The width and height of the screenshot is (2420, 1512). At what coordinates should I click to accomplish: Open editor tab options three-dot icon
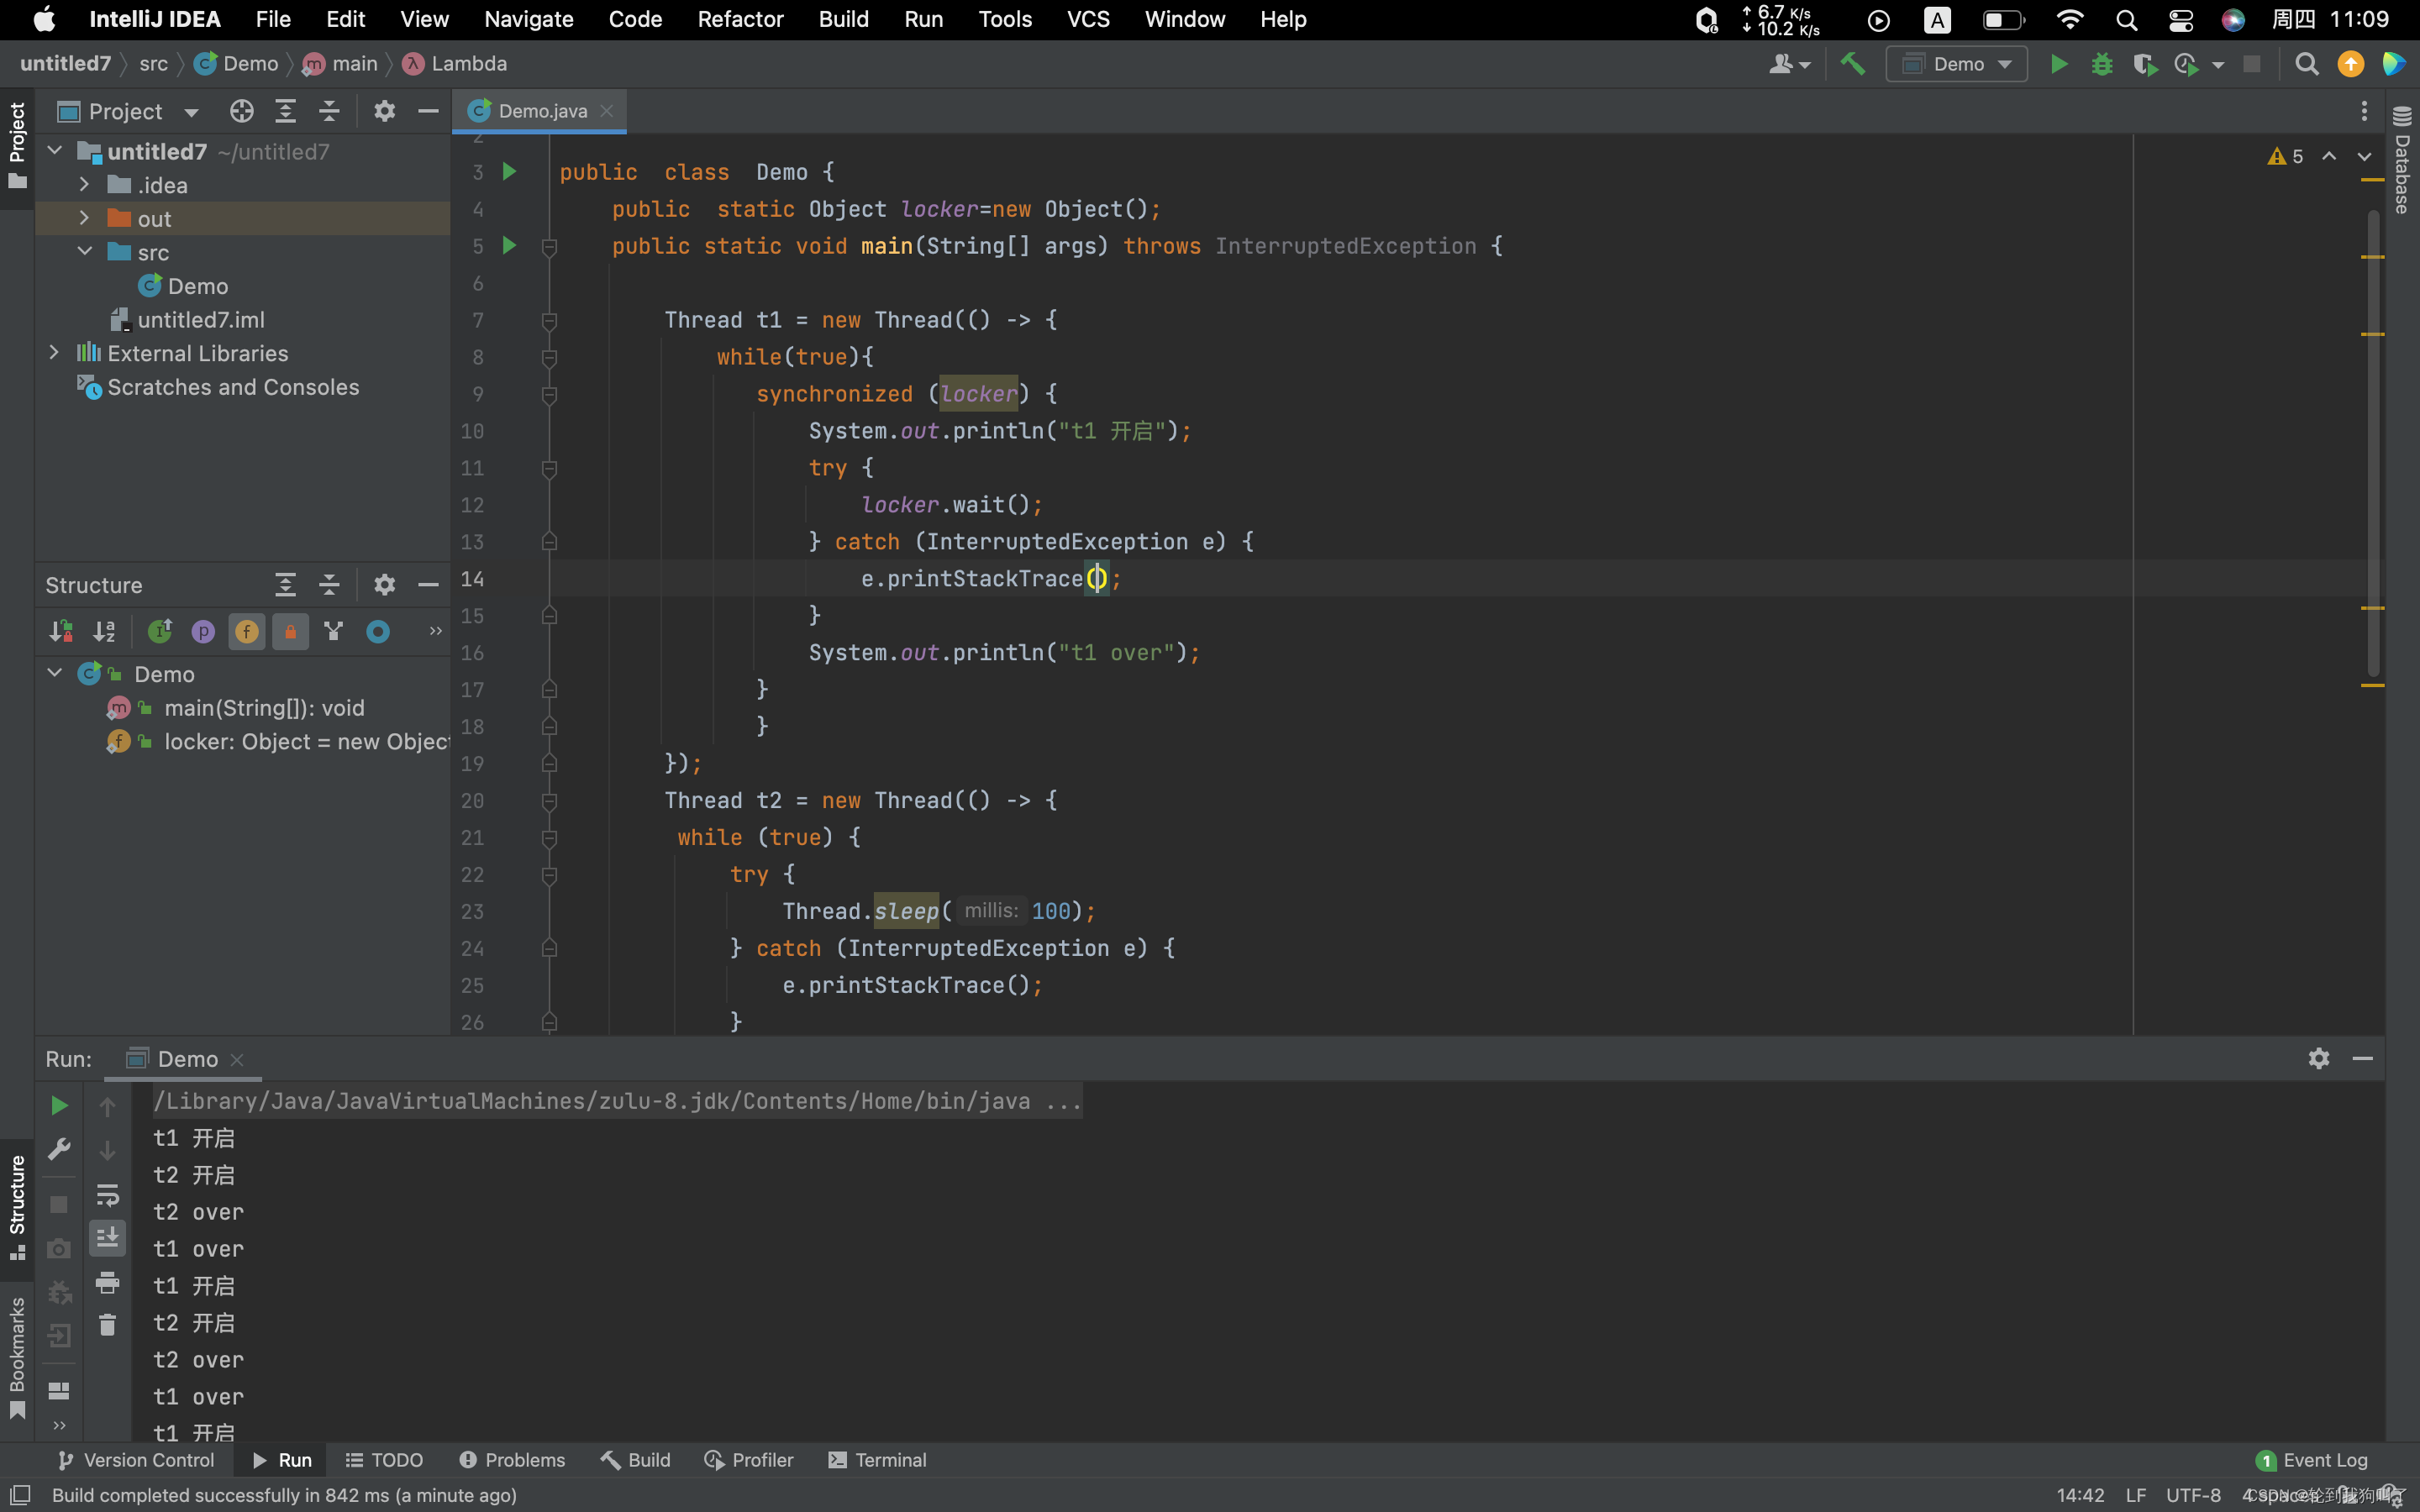(x=2363, y=111)
